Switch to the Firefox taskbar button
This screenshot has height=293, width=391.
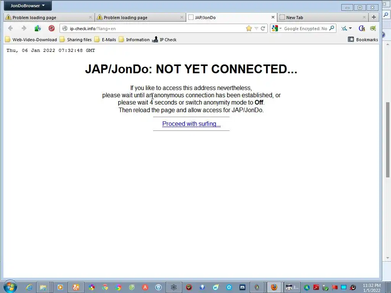point(274,287)
